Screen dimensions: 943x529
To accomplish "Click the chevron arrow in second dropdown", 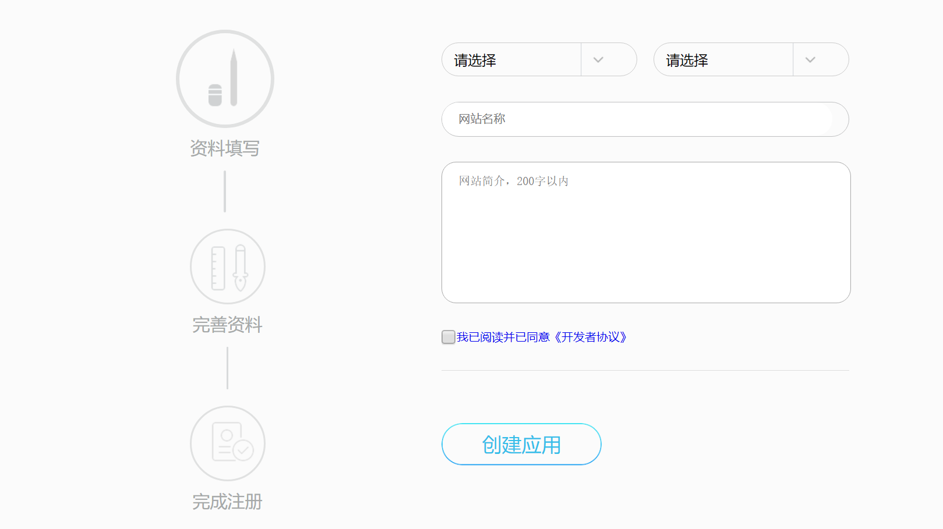I will pyautogui.click(x=810, y=60).
